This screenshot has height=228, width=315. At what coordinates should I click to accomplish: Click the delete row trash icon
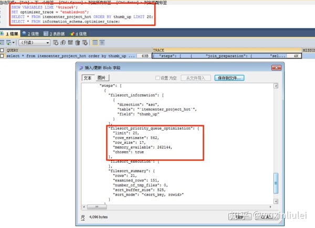(77, 42)
